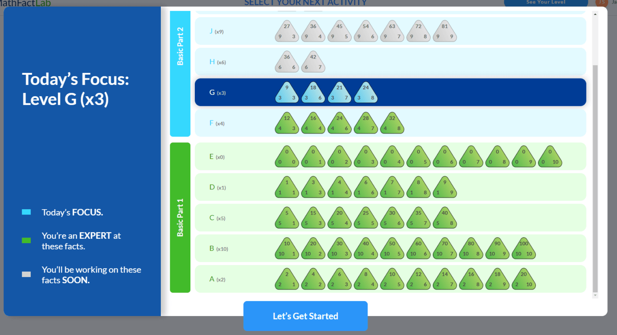Select the 10×10=100 triangle in Level B
Image resolution: width=617 pixels, height=335 pixels.
pos(524,249)
